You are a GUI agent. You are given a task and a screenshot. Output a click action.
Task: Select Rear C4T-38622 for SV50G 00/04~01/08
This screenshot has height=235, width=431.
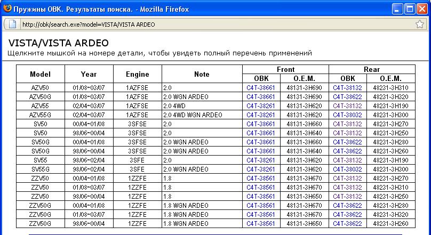click(347, 142)
